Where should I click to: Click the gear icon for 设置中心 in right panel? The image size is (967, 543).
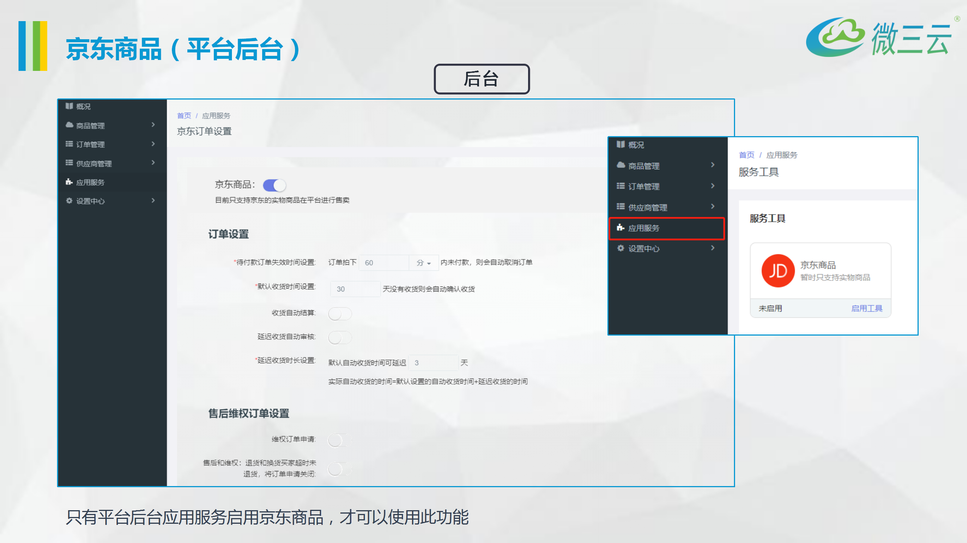coord(620,248)
